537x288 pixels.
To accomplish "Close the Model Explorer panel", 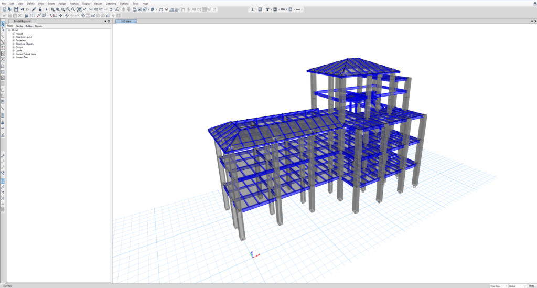I will click(109, 21).
